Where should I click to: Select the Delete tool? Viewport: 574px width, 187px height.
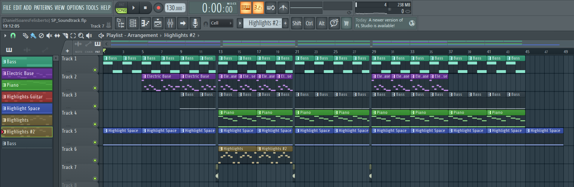pyautogui.click(x=41, y=35)
